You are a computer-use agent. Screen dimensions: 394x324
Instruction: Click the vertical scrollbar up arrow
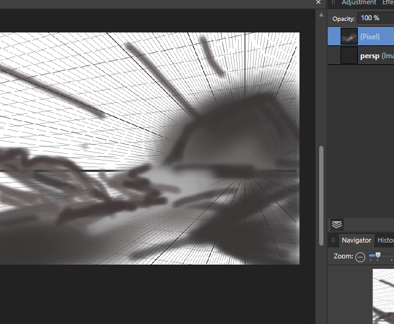tap(321, 15)
